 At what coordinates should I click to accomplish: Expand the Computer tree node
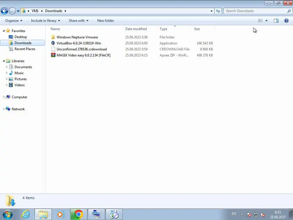pos(4,97)
